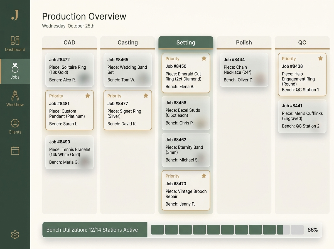
Task: Open Job #8462 Eternity Band card
Action: click(x=186, y=150)
